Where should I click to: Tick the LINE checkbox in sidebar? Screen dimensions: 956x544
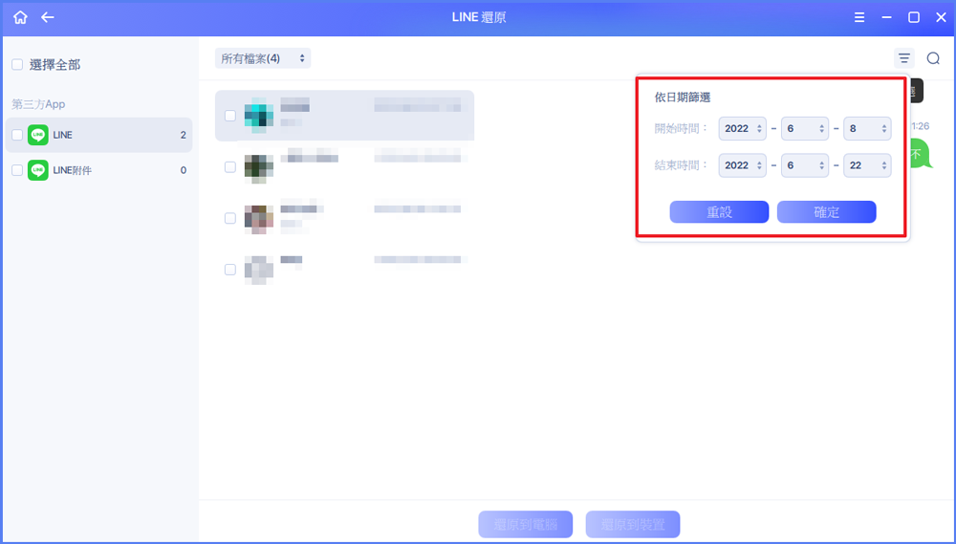pyautogui.click(x=17, y=135)
